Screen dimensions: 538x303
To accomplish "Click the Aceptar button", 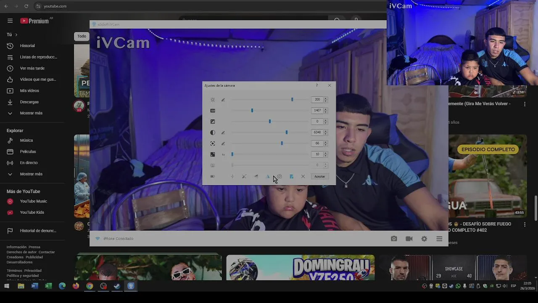I will pyautogui.click(x=319, y=176).
